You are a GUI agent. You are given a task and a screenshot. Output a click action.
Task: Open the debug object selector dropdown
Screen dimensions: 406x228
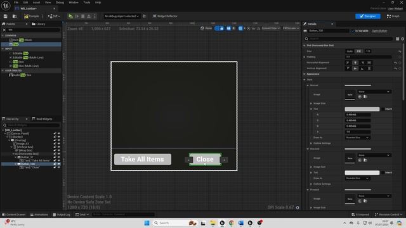pyautogui.click(x=122, y=16)
